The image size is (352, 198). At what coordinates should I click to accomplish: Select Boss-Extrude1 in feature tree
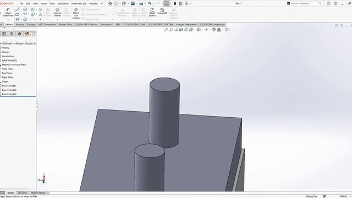pos(9,86)
